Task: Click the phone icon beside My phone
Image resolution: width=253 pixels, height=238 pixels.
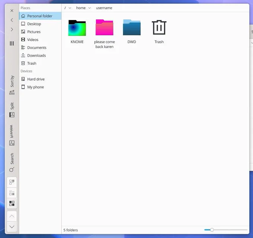Action: pos(23,87)
